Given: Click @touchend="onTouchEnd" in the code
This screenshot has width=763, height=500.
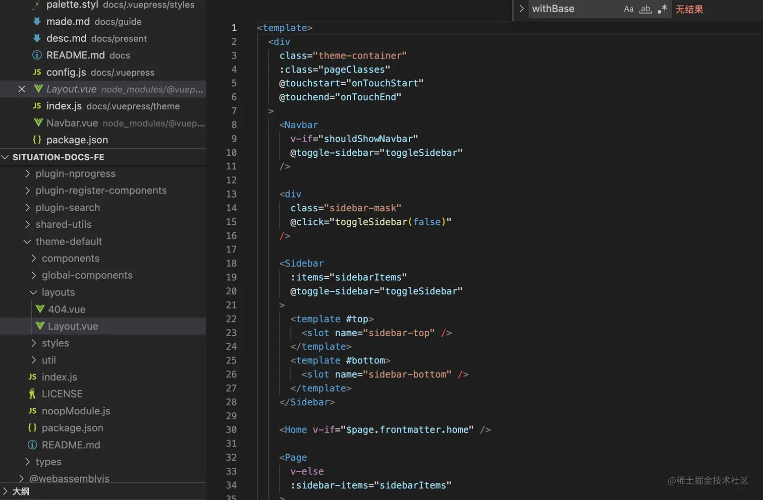Looking at the screenshot, I should click(x=340, y=97).
